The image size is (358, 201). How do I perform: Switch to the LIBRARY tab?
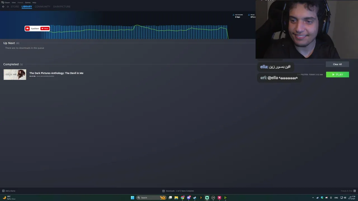[x=27, y=6]
